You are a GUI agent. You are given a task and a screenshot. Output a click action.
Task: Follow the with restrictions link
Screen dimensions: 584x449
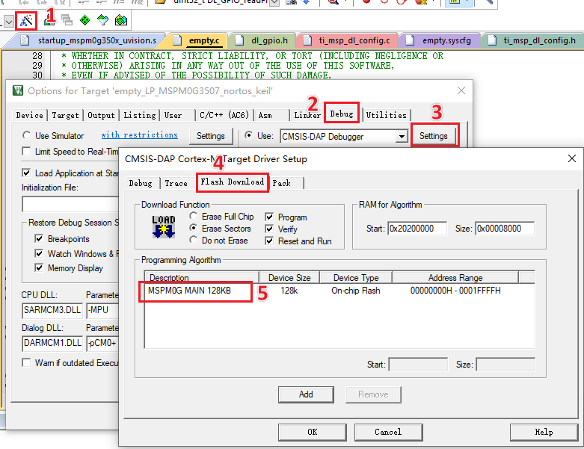(139, 134)
